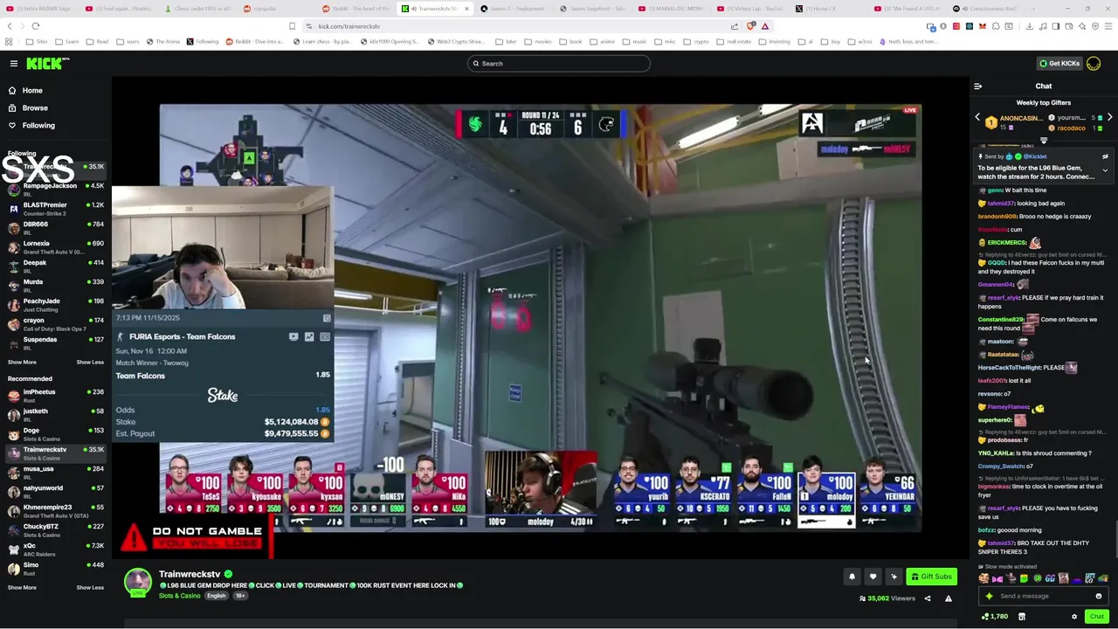Go back in browser
1118x629 pixels.
coord(8,26)
